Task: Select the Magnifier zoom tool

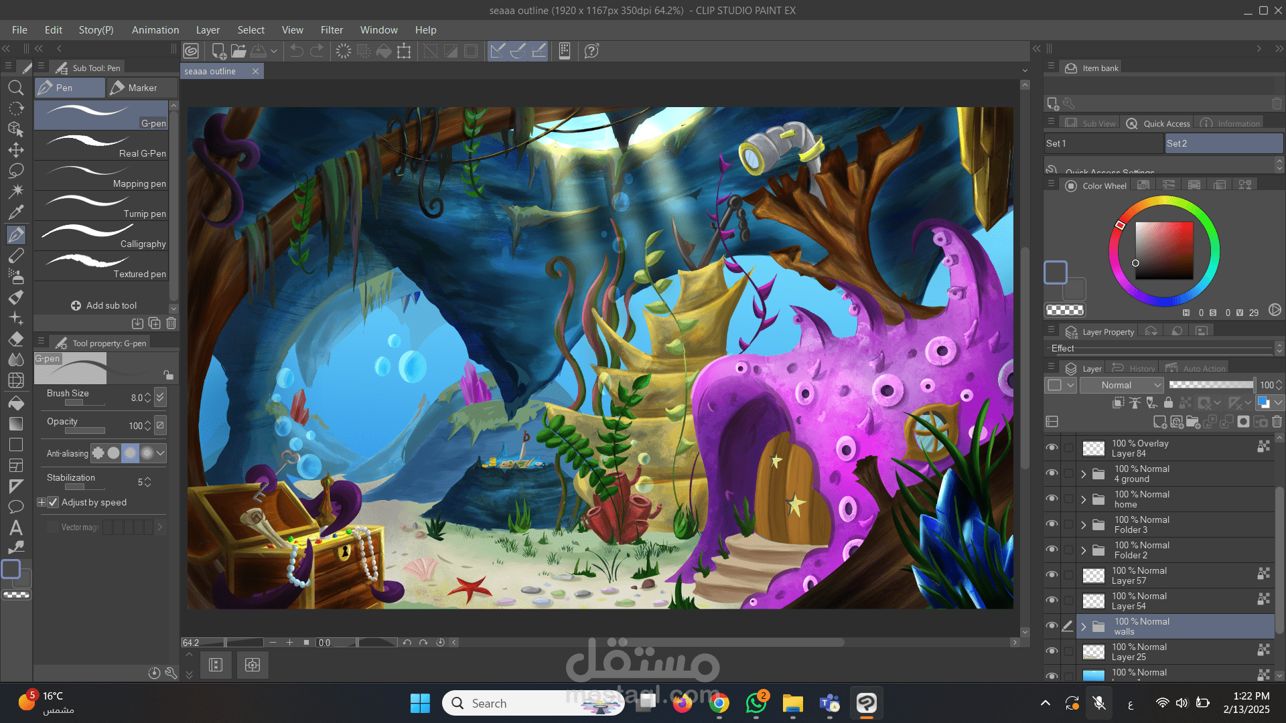Action: coord(16,88)
